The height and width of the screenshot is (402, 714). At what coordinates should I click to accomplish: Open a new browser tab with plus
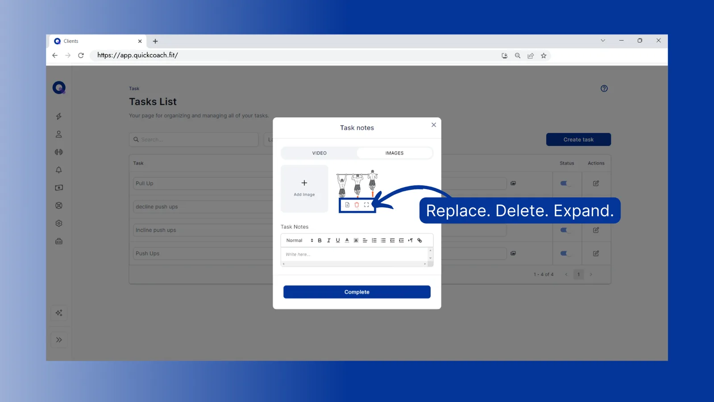click(x=155, y=41)
